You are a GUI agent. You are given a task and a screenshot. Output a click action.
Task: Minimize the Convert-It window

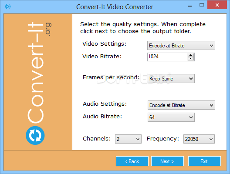coord(190,6)
